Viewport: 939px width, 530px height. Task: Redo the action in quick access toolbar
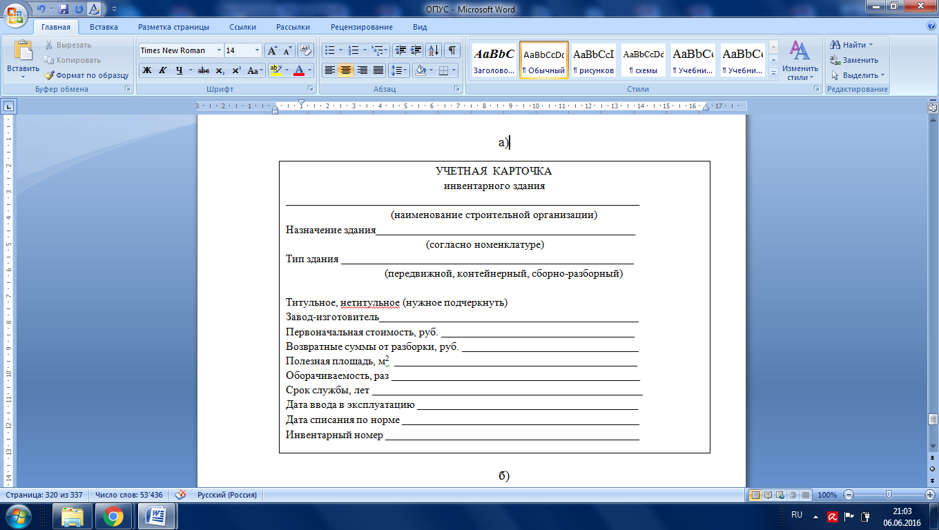78,9
